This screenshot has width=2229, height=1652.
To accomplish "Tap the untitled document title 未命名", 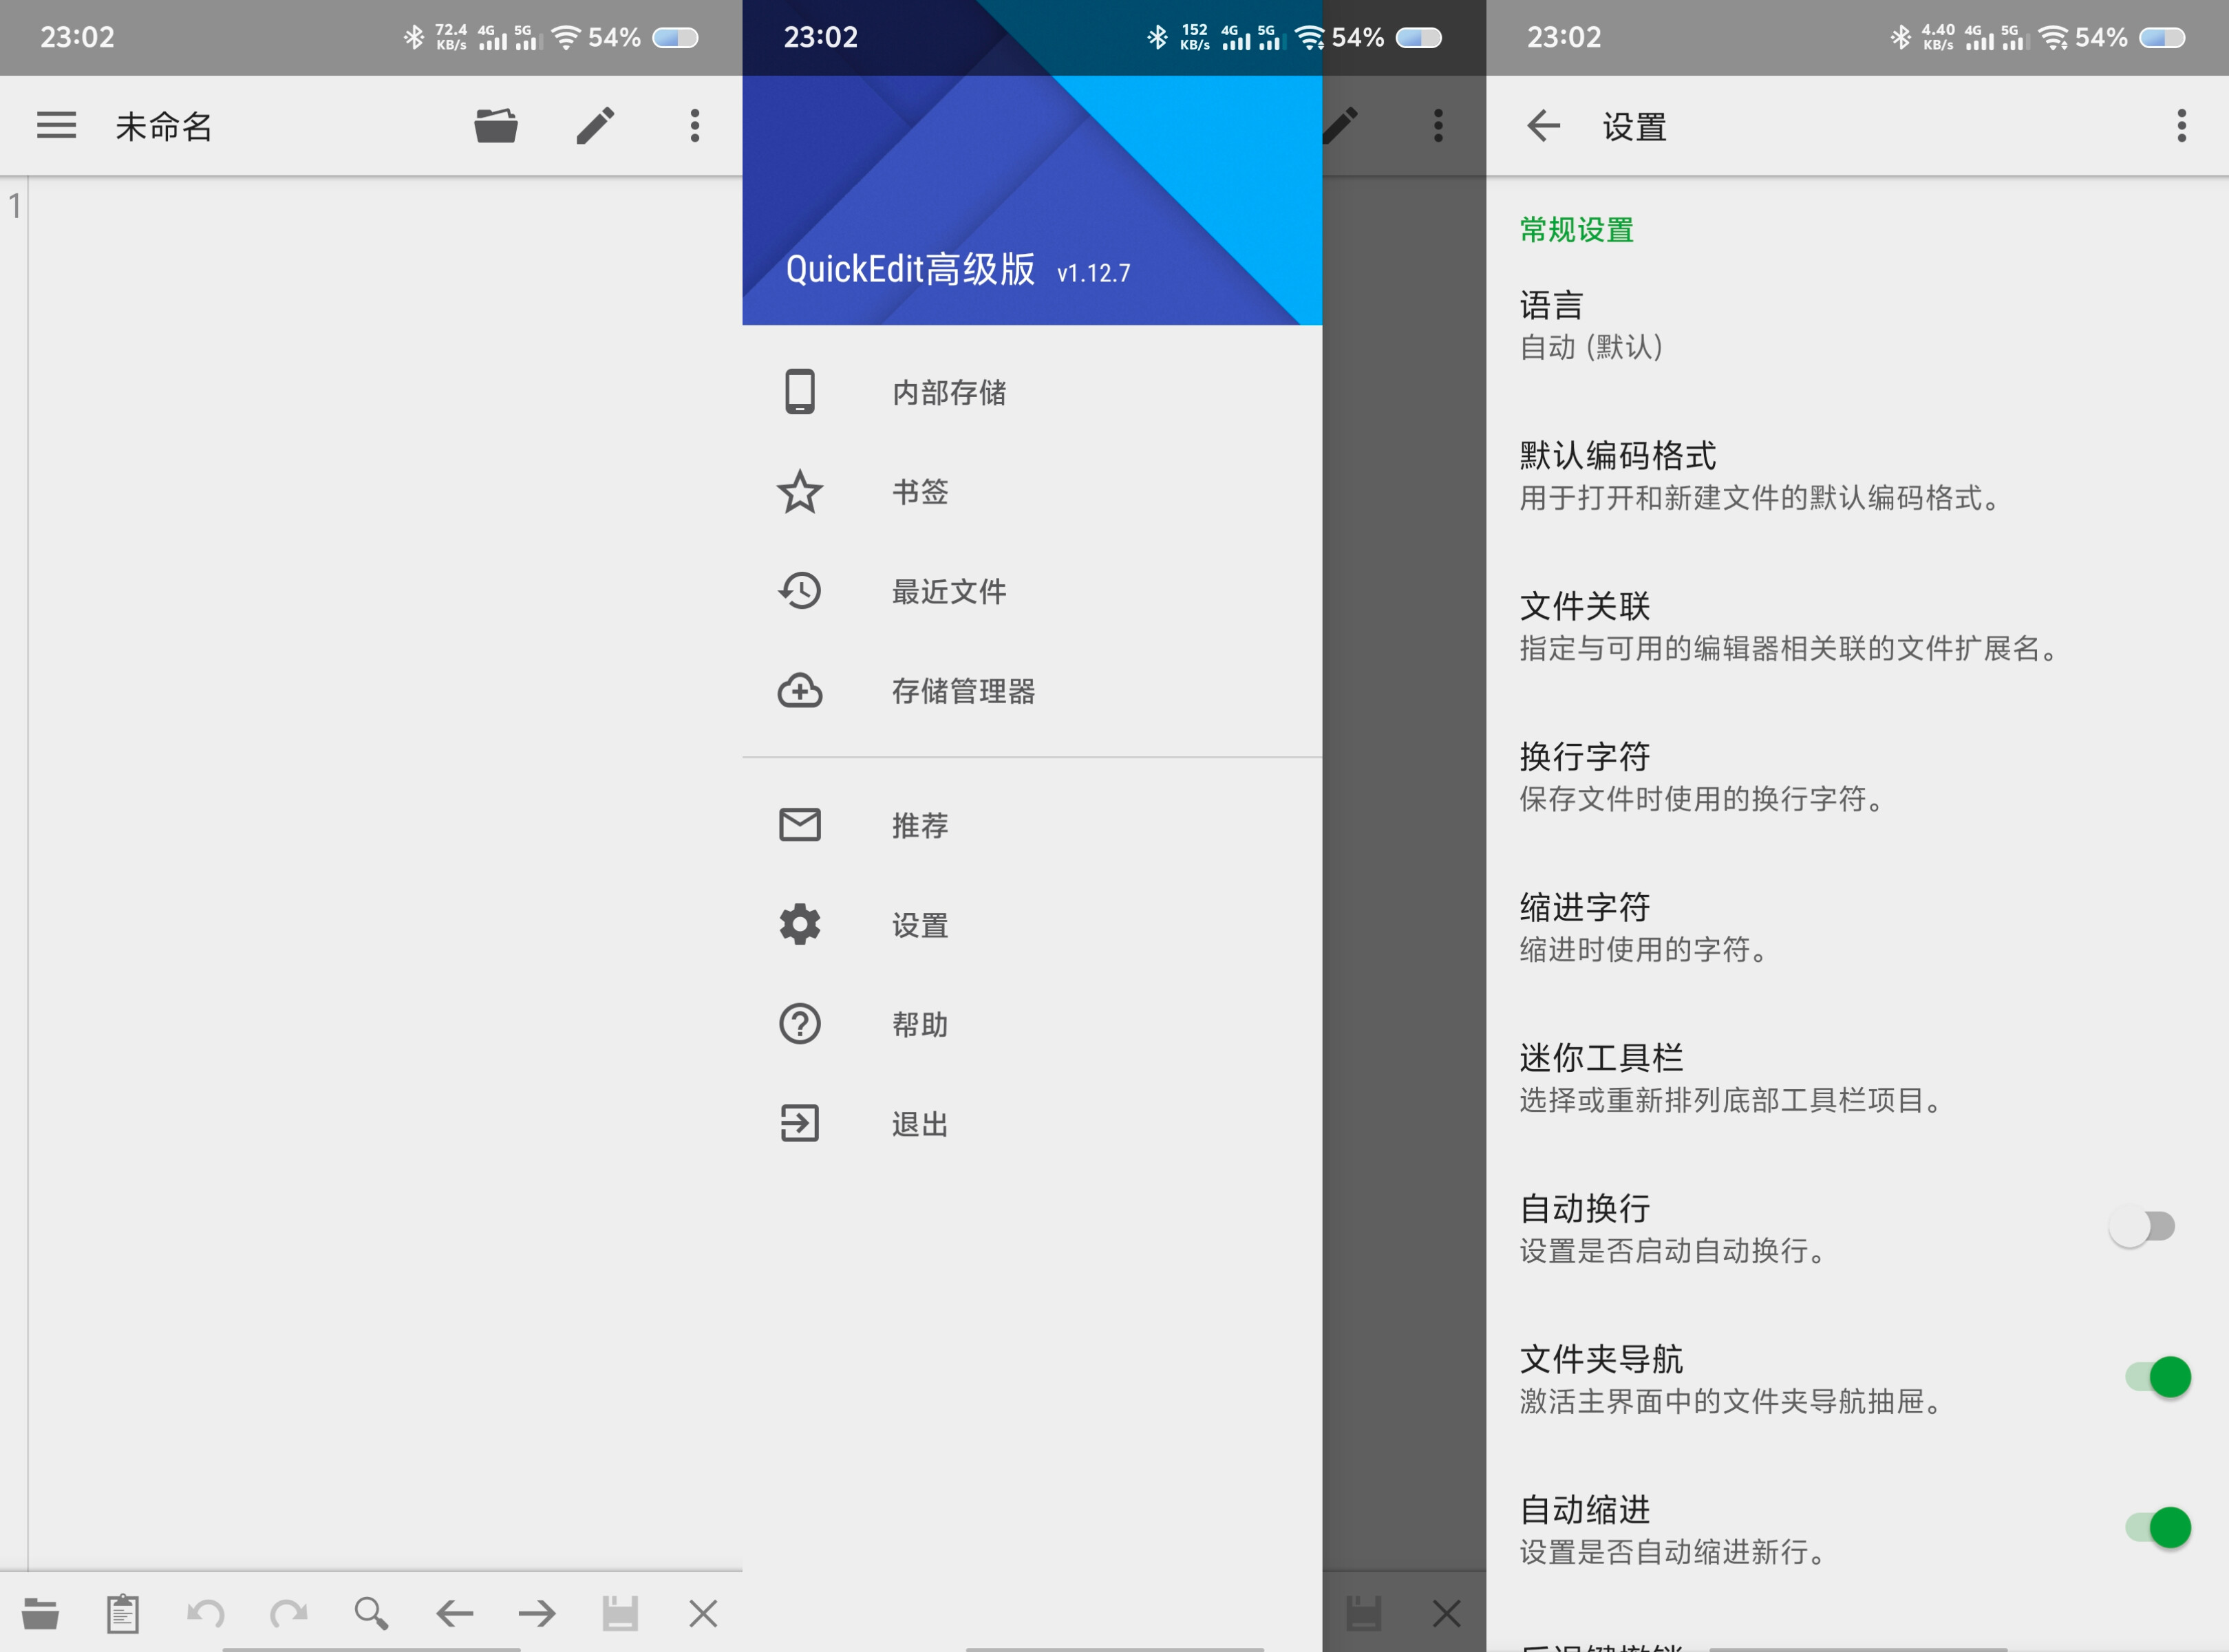I will point(163,125).
